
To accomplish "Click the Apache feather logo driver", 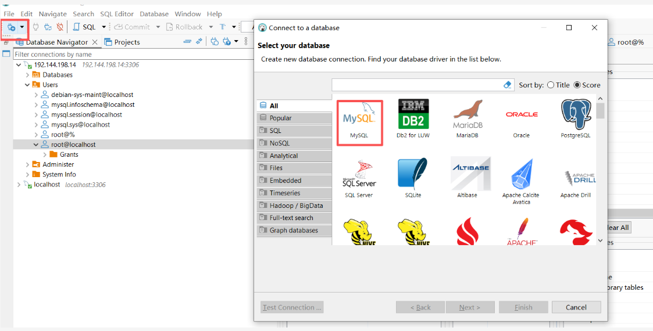I will (522, 231).
